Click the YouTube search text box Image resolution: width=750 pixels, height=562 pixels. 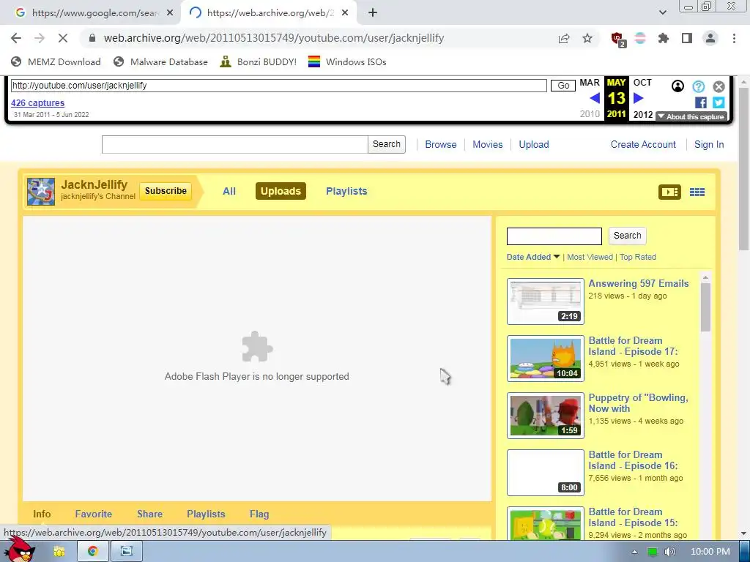[x=235, y=144]
